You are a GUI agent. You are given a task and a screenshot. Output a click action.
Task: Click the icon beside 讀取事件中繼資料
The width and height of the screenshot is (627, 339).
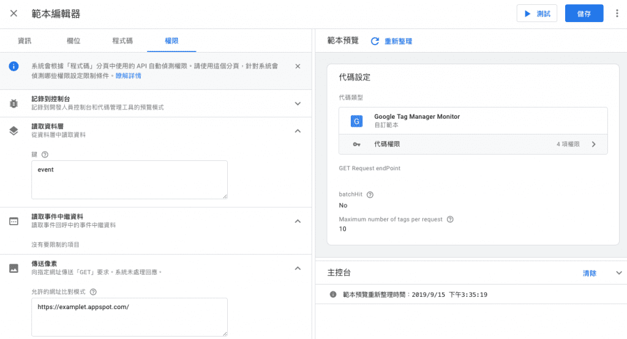pos(13,221)
